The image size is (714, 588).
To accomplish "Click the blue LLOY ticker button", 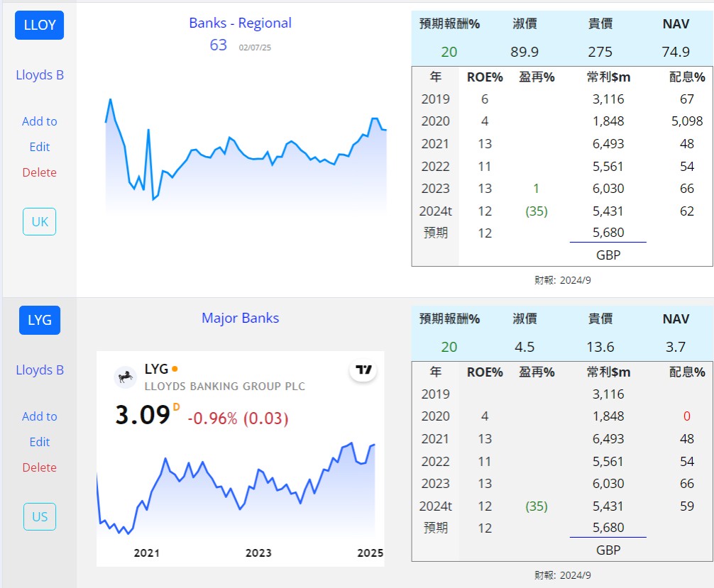I will [x=39, y=25].
